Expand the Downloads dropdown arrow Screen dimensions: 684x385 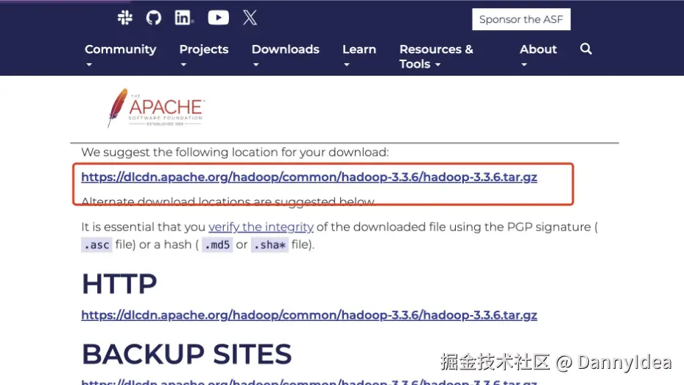point(256,65)
